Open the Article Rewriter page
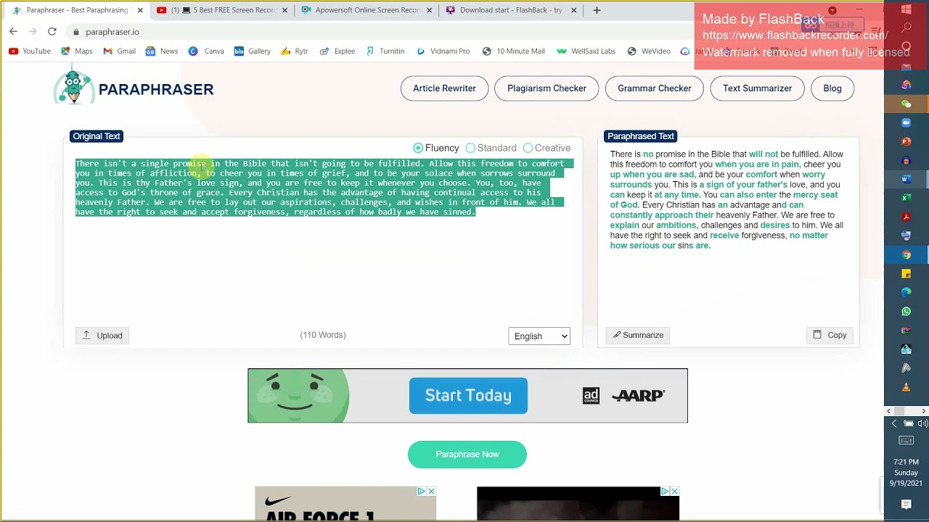Screen dimensions: 929x522 coord(444,88)
